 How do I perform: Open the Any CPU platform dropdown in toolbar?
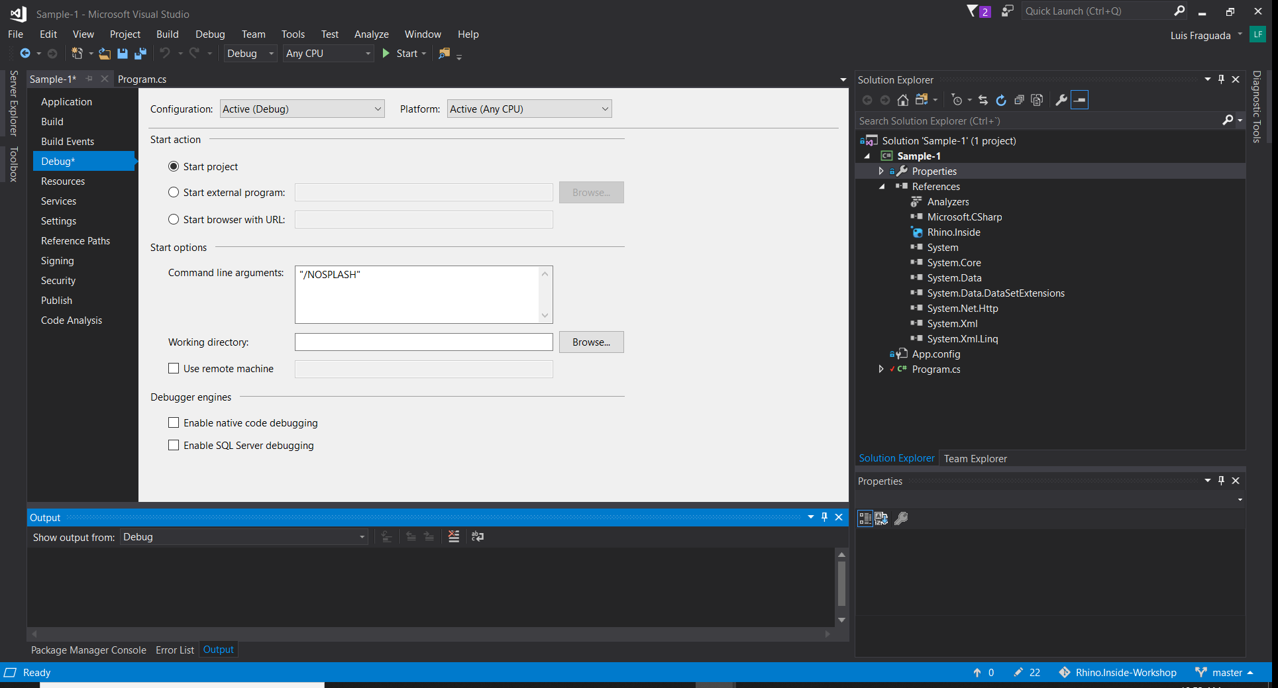(329, 54)
